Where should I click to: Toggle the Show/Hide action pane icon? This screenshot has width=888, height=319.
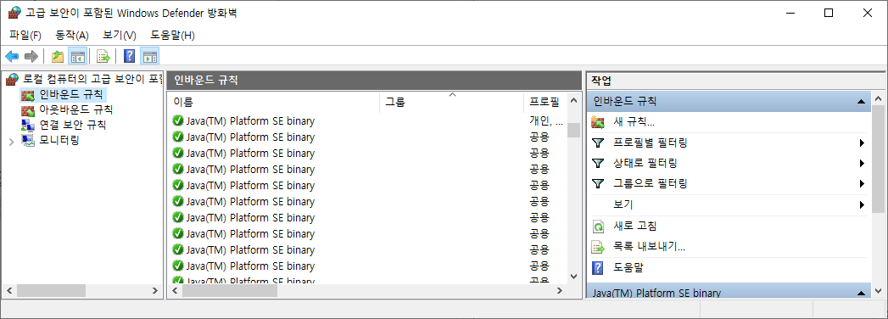coord(149,55)
